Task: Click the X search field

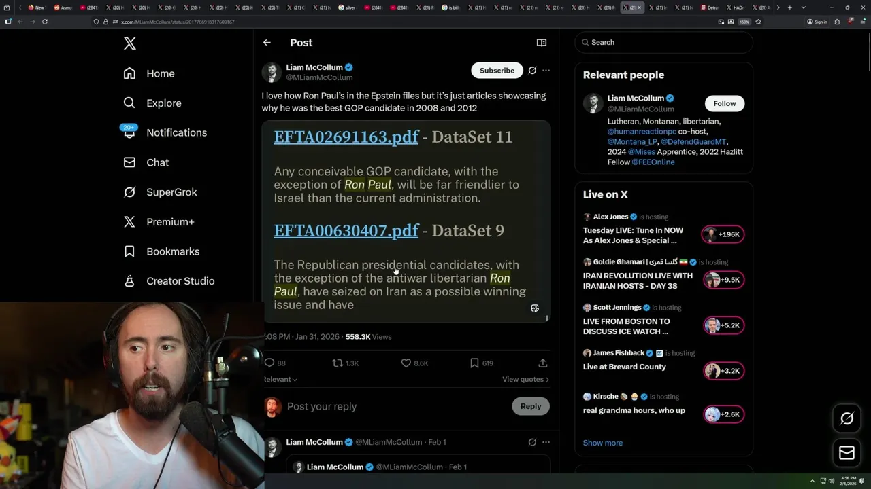Action: pyautogui.click(x=664, y=42)
